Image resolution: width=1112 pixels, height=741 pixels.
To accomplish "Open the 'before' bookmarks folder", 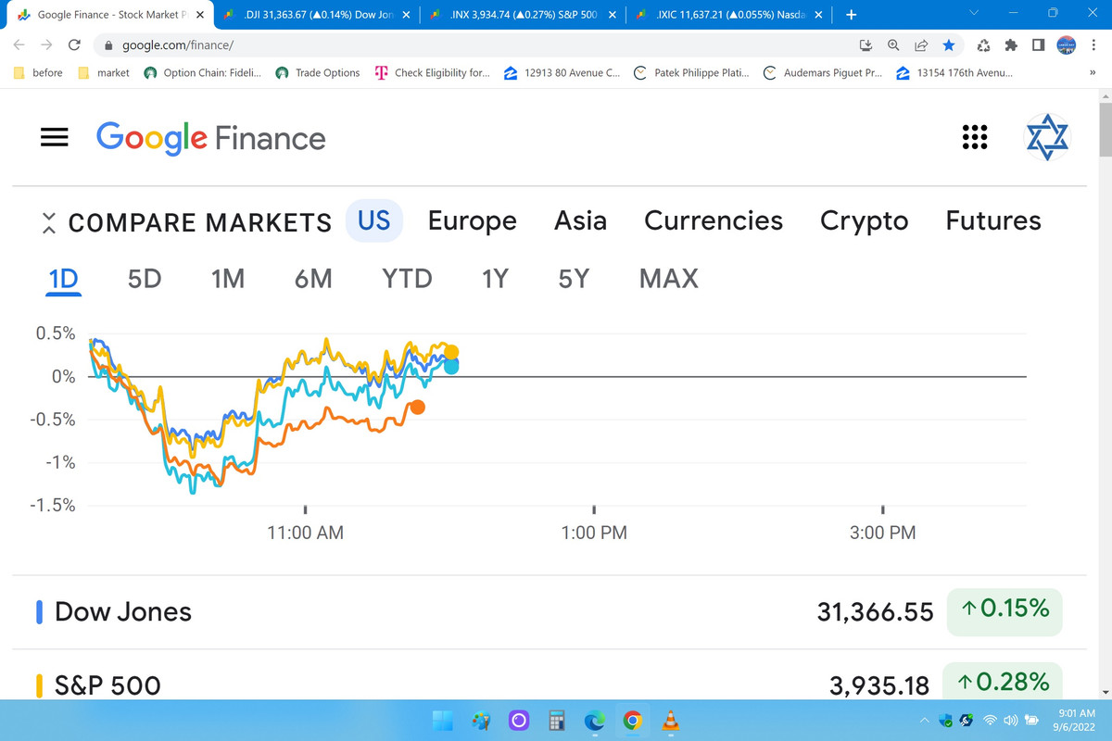I will click(x=38, y=72).
